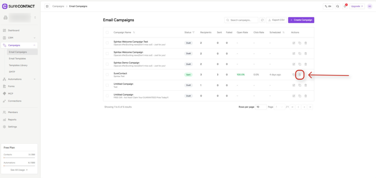The height and width of the screenshot is (178, 376).
Task: Edit the Untitled Campaign with subtitle Test
Action: pos(294,85)
